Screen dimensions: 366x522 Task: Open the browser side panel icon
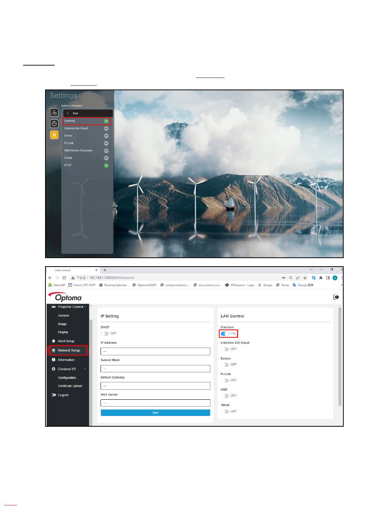[328, 278]
